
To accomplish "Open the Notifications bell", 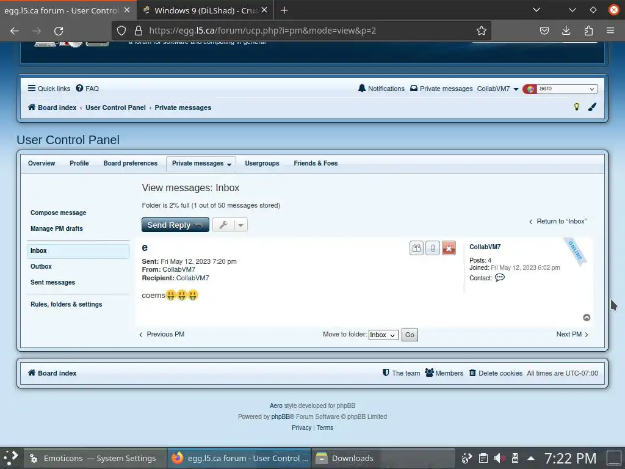I will click(381, 89).
